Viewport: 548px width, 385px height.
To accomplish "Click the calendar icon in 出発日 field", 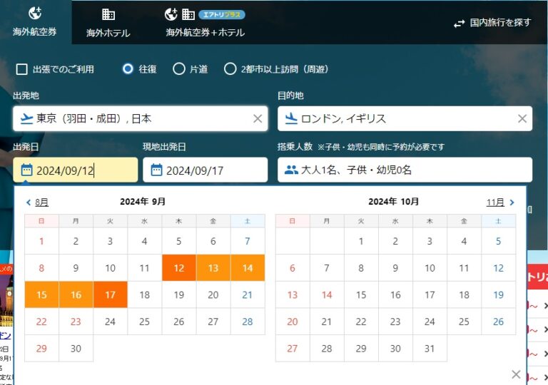I will click(x=26, y=170).
